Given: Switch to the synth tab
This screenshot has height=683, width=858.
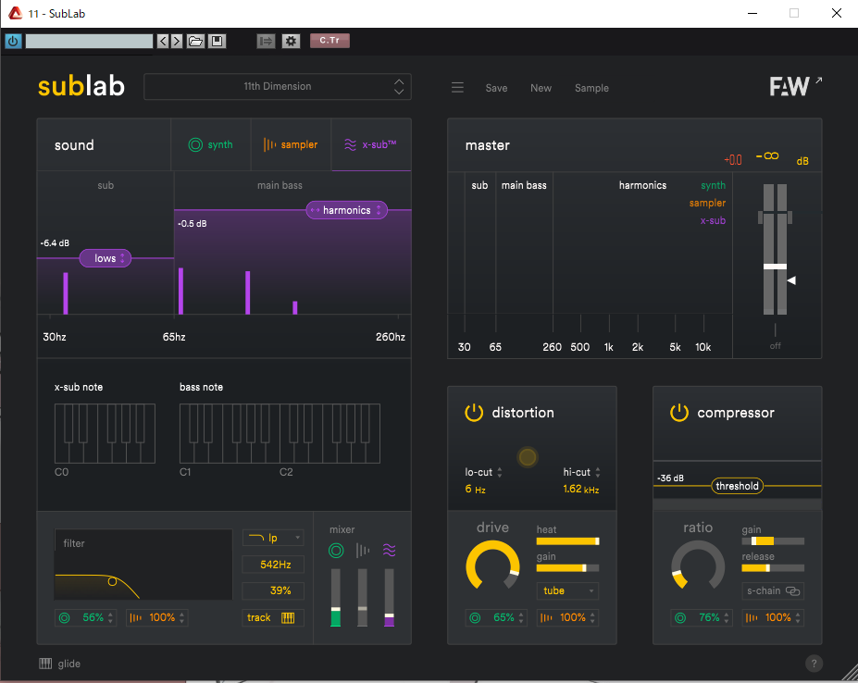Looking at the screenshot, I should pos(211,145).
